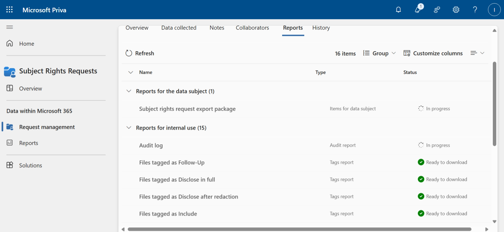504x232 pixels.
Task: Open the app launcher waffle menu
Action: [9, 10]
